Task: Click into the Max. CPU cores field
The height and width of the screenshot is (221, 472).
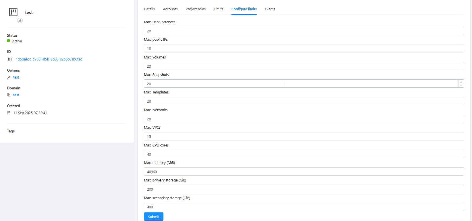Action: [304, 154]
